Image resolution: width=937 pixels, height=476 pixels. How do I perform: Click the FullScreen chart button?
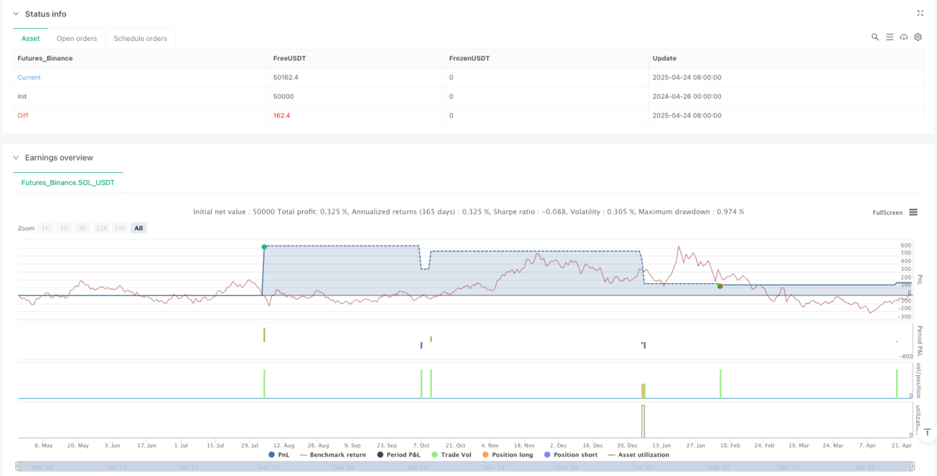[x=887, y=212]
